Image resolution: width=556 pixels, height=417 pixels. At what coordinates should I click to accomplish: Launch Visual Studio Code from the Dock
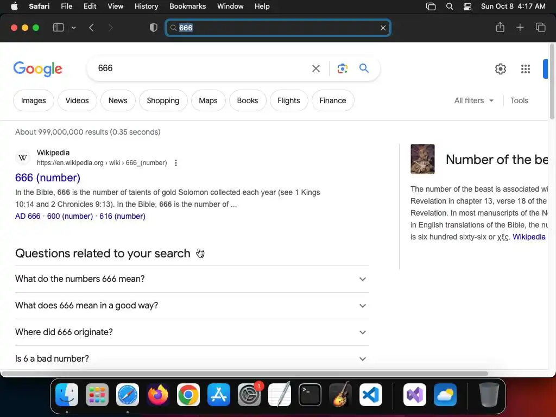point(371,395)
